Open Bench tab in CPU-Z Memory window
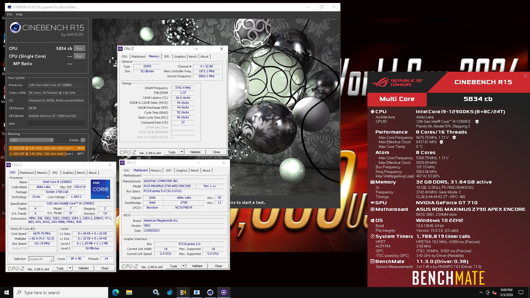The width and height of the screenshot is (530, 298). (x=193, y=57)
